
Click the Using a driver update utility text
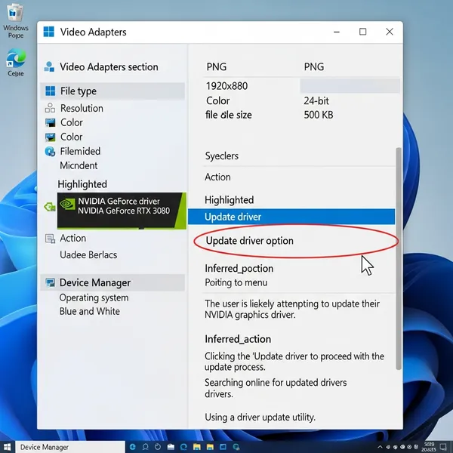(260, 418)
